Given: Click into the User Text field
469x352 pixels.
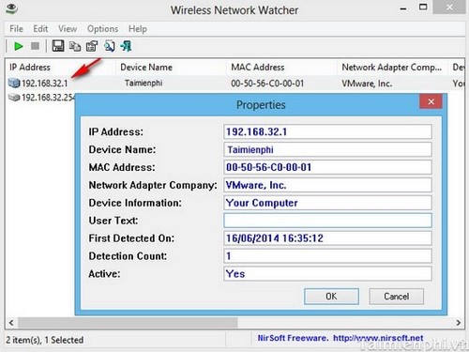Looking at the screenshot, I should [327, 221].
